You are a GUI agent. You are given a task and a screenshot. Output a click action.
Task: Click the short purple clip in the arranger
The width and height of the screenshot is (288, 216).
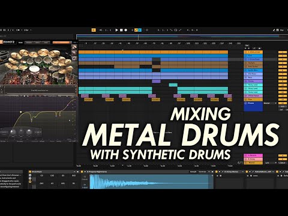tap(156, 81)
